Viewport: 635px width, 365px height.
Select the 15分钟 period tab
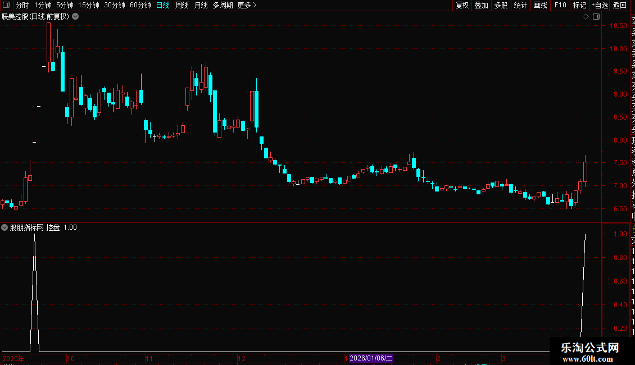tap(88, 5)
